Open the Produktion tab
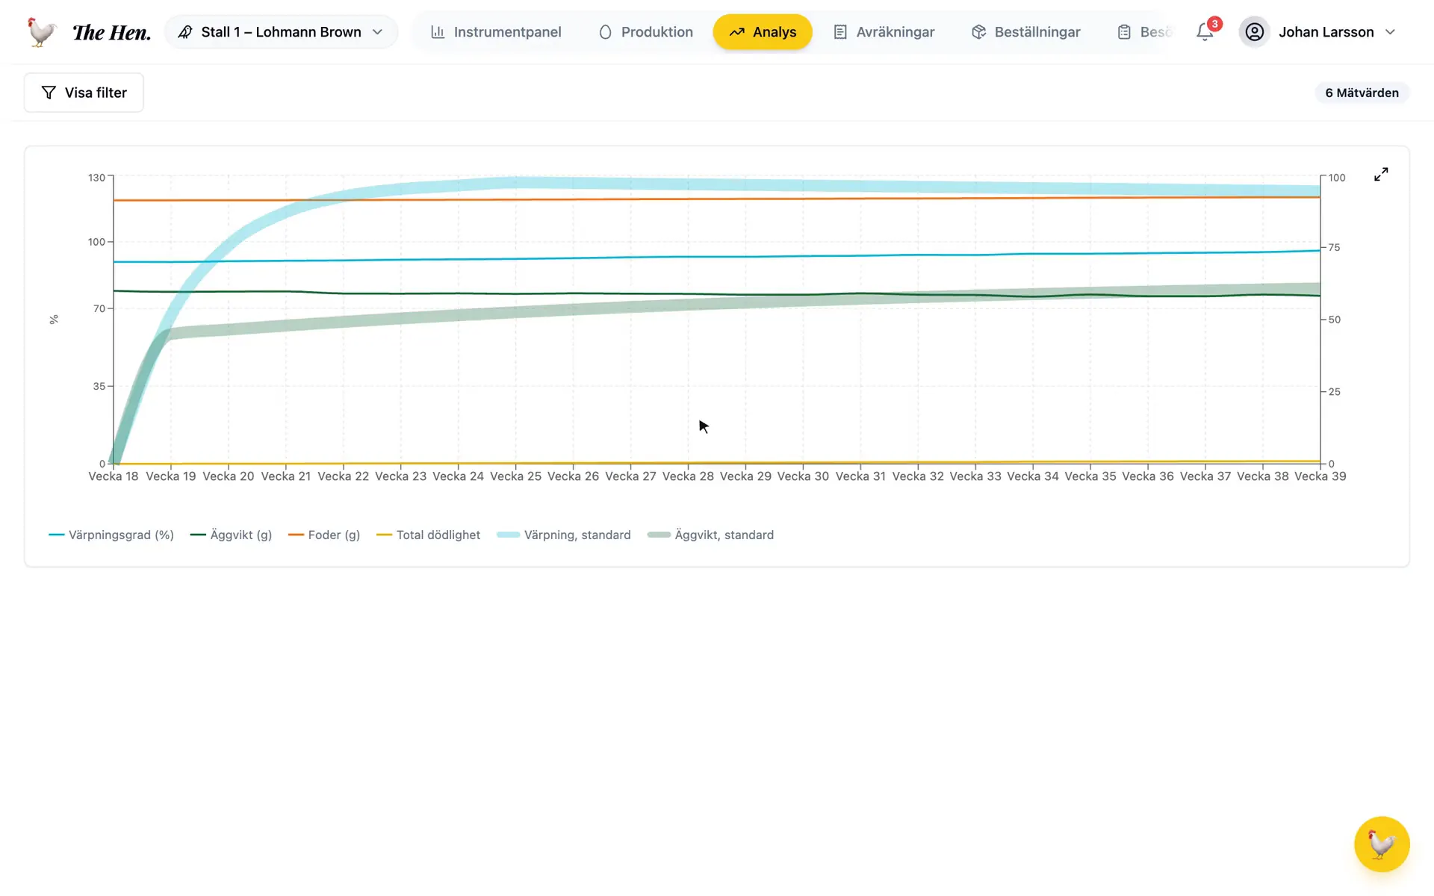 click(x=646, y=32)
